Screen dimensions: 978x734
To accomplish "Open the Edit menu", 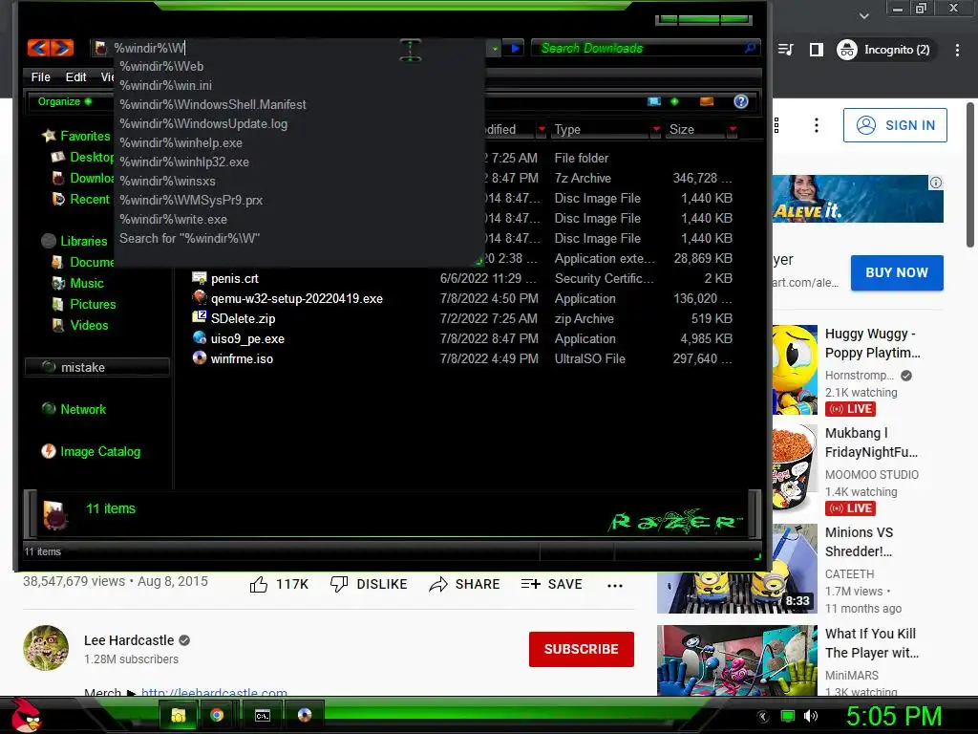I will (x=75, y=76).
